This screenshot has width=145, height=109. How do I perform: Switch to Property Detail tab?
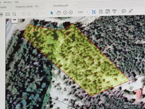pos(27,7)
